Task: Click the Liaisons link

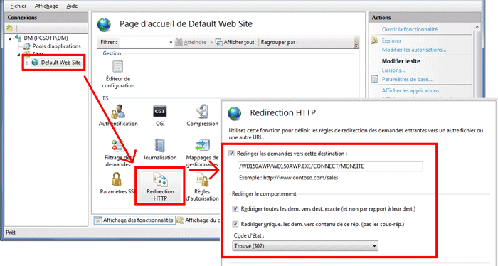Action: tap(393, 70)
